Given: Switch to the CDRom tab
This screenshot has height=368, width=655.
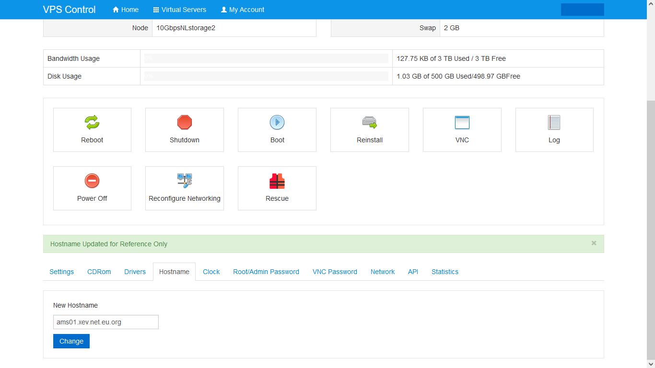Looking at the screenshot, I should point(99,272).
